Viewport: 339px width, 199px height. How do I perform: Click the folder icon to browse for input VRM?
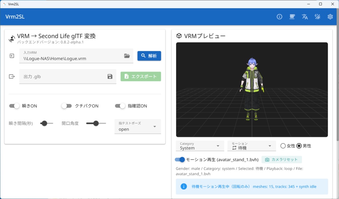pos(127,56)
